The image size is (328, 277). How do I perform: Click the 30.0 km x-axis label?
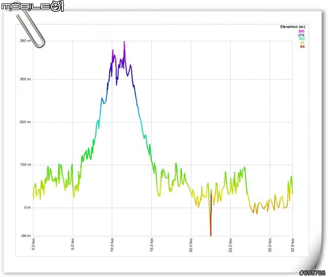click(x=270, y=245)
